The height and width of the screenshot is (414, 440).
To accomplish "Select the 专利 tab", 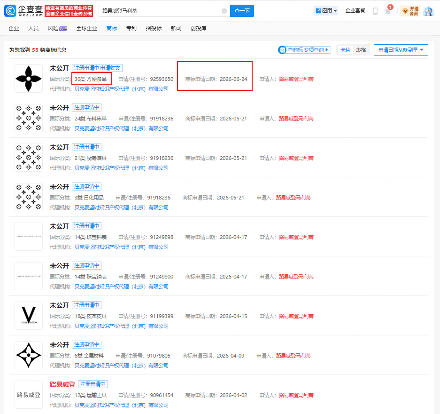I will click(131, 28).
